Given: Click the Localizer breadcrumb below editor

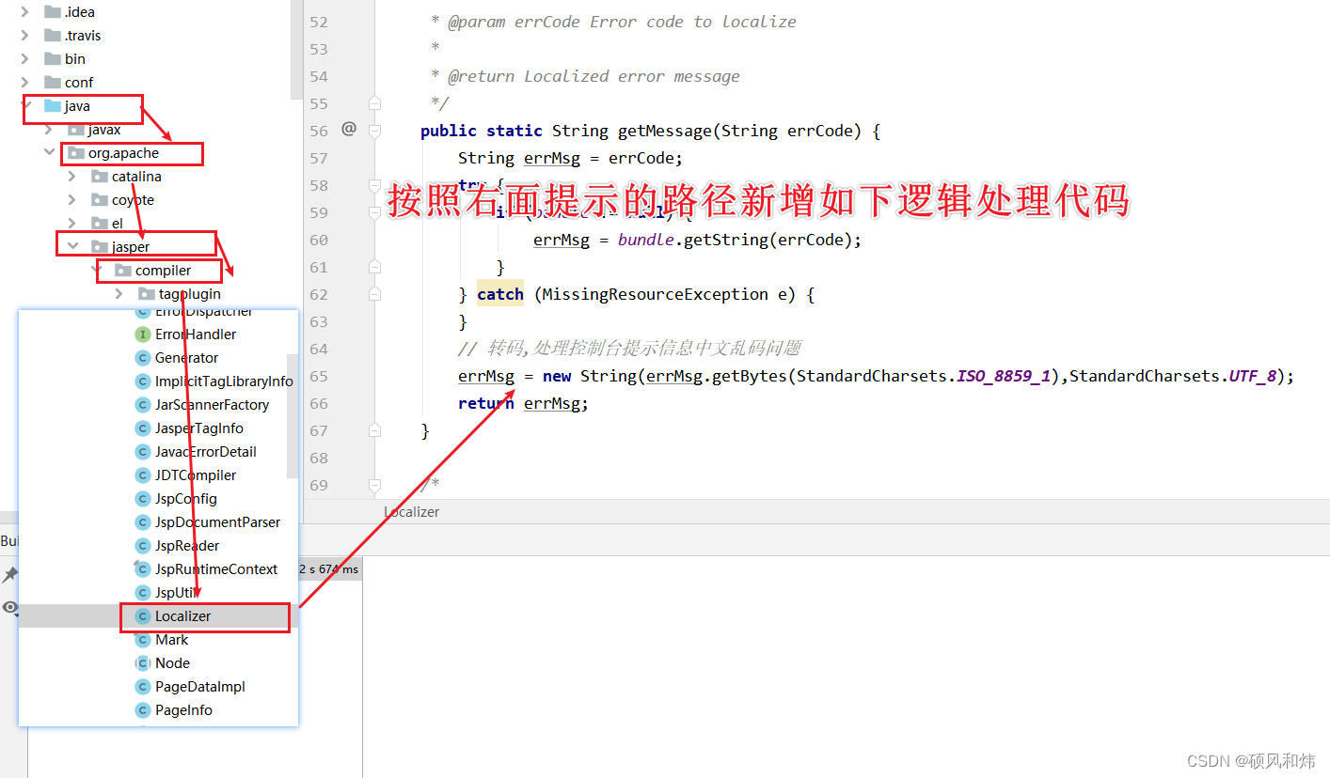Looking at the screenshot, I should (411, 512).
